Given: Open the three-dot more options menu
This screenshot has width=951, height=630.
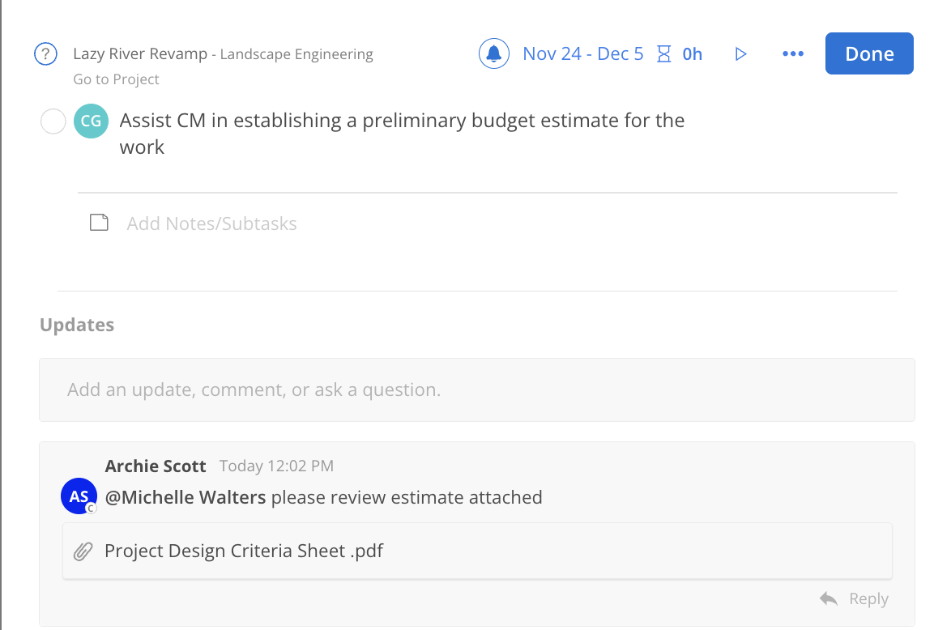Looking at the screenshot, I should [x=793, y=54].
